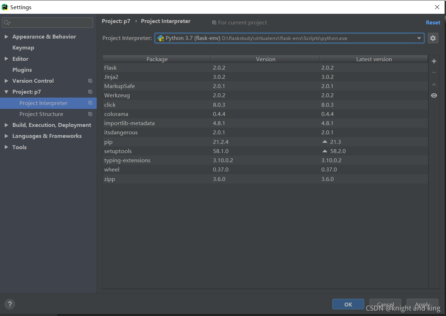Select the Tools settings label
Viewport: 446px width, 316px height.
[19, 147]
